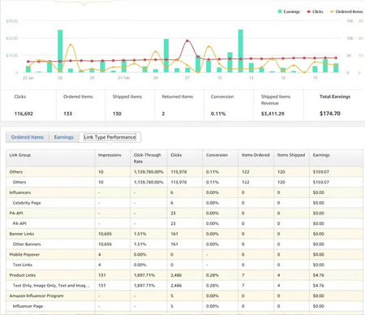Screen dimensions: 365x315
Task: Click the clicks line peak at the 07 mark
Action: click(187, 41)
